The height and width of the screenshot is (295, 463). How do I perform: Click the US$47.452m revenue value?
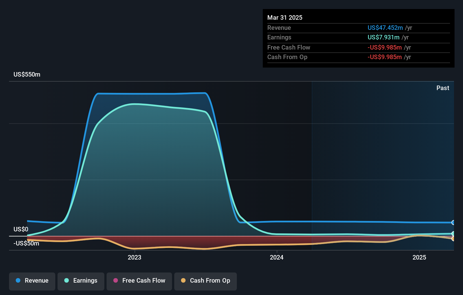[x=385, y=28]
